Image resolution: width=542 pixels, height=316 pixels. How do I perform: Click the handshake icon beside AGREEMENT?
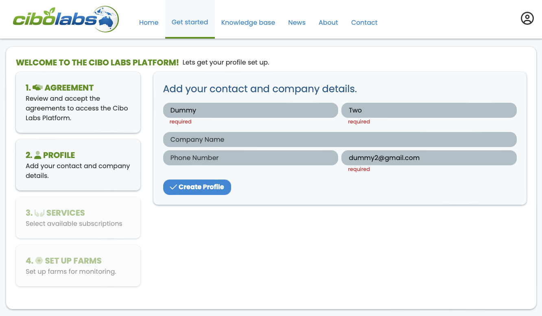[x=37, y=87]
